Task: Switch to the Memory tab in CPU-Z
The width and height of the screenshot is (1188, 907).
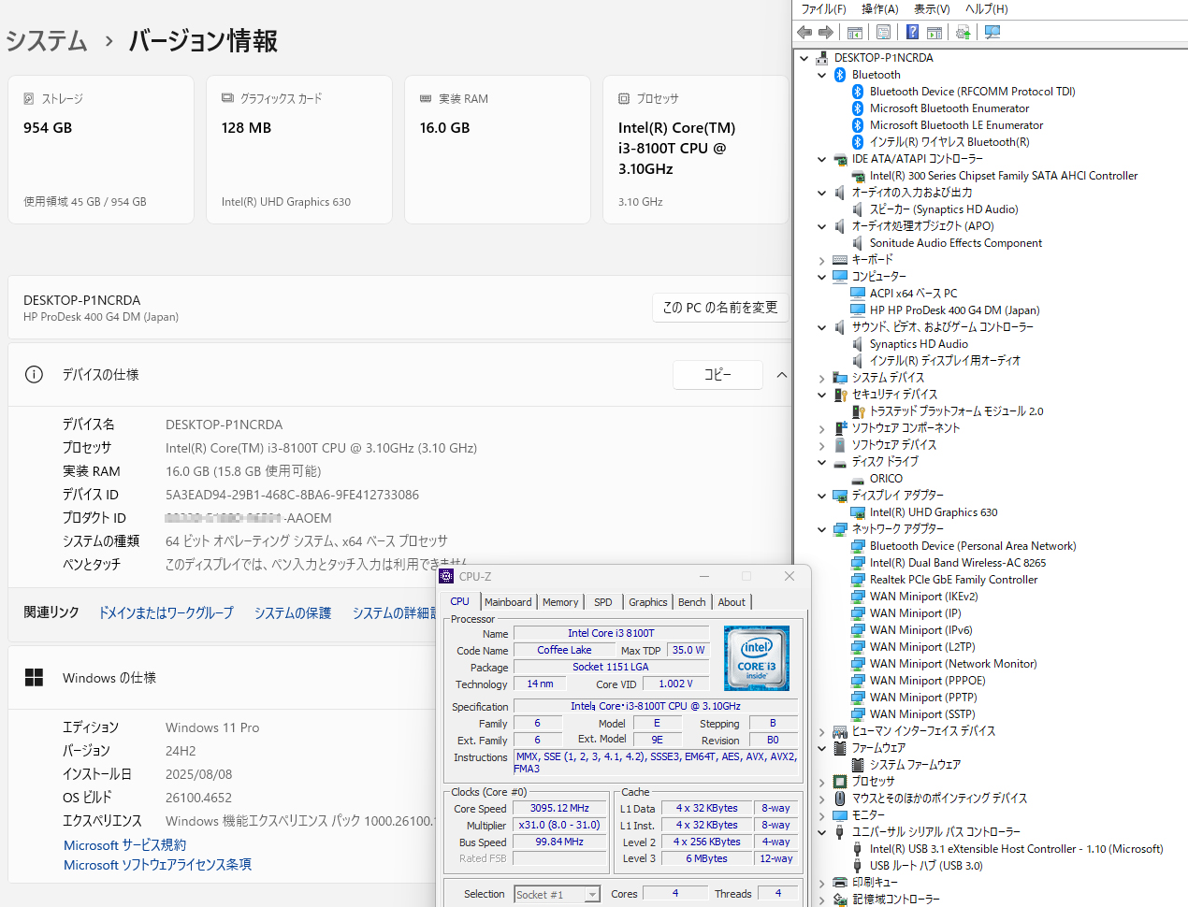Action: (x=560, y=602)
